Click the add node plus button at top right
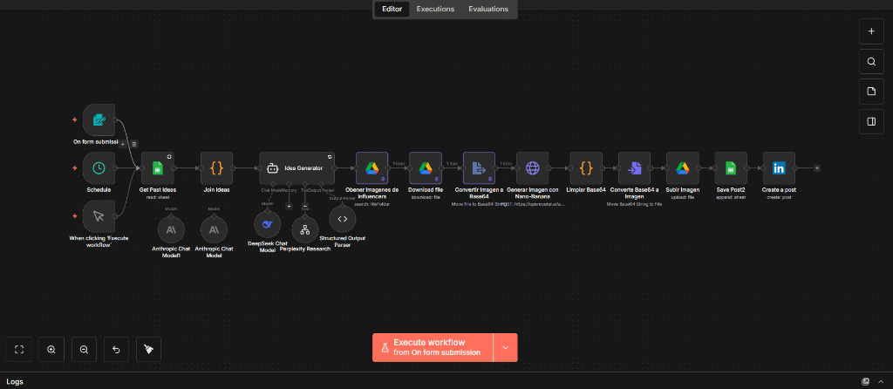Screen dimensions: 893x389 870,31
